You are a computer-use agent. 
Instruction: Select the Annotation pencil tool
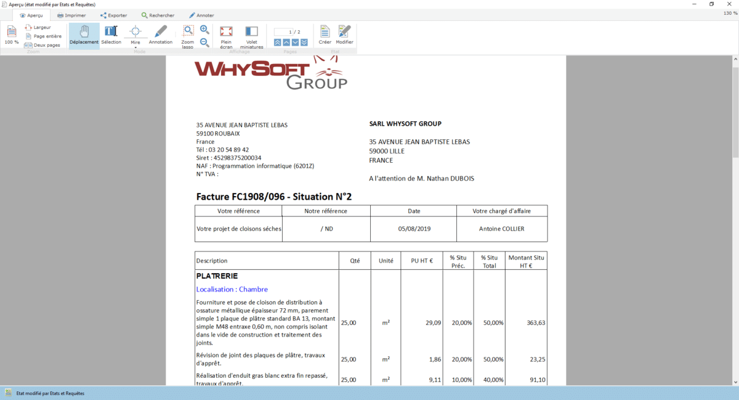[x=161, y=35]
